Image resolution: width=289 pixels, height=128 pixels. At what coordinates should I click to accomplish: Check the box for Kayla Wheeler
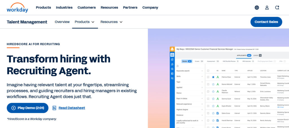(x=208, y=106)
